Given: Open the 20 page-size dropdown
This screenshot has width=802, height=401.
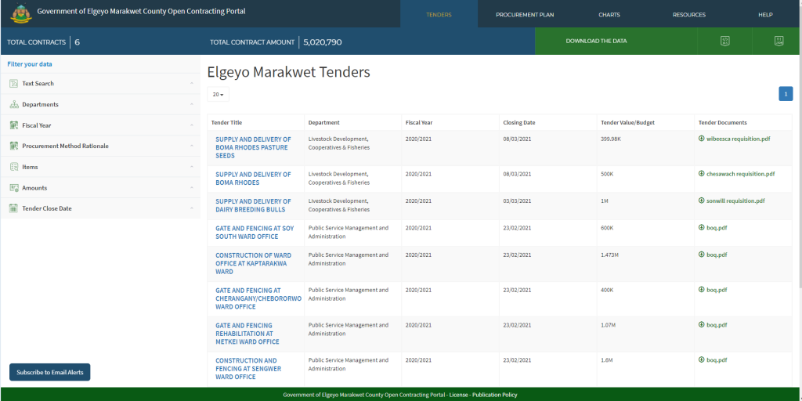Looking at the screenshot, I should [x=218, y=95].
